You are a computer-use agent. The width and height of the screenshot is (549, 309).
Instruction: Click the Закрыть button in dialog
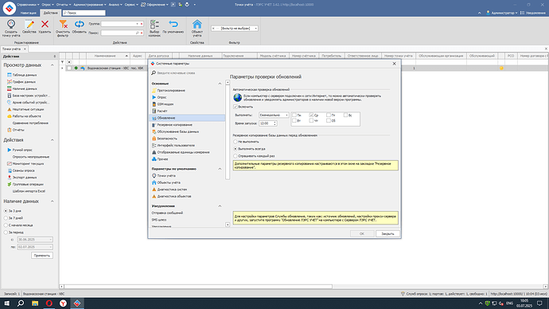387,233
